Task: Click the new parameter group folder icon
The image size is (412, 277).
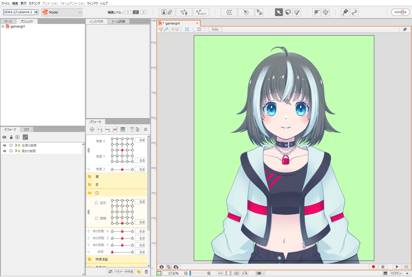Action: tap(139, 272)
